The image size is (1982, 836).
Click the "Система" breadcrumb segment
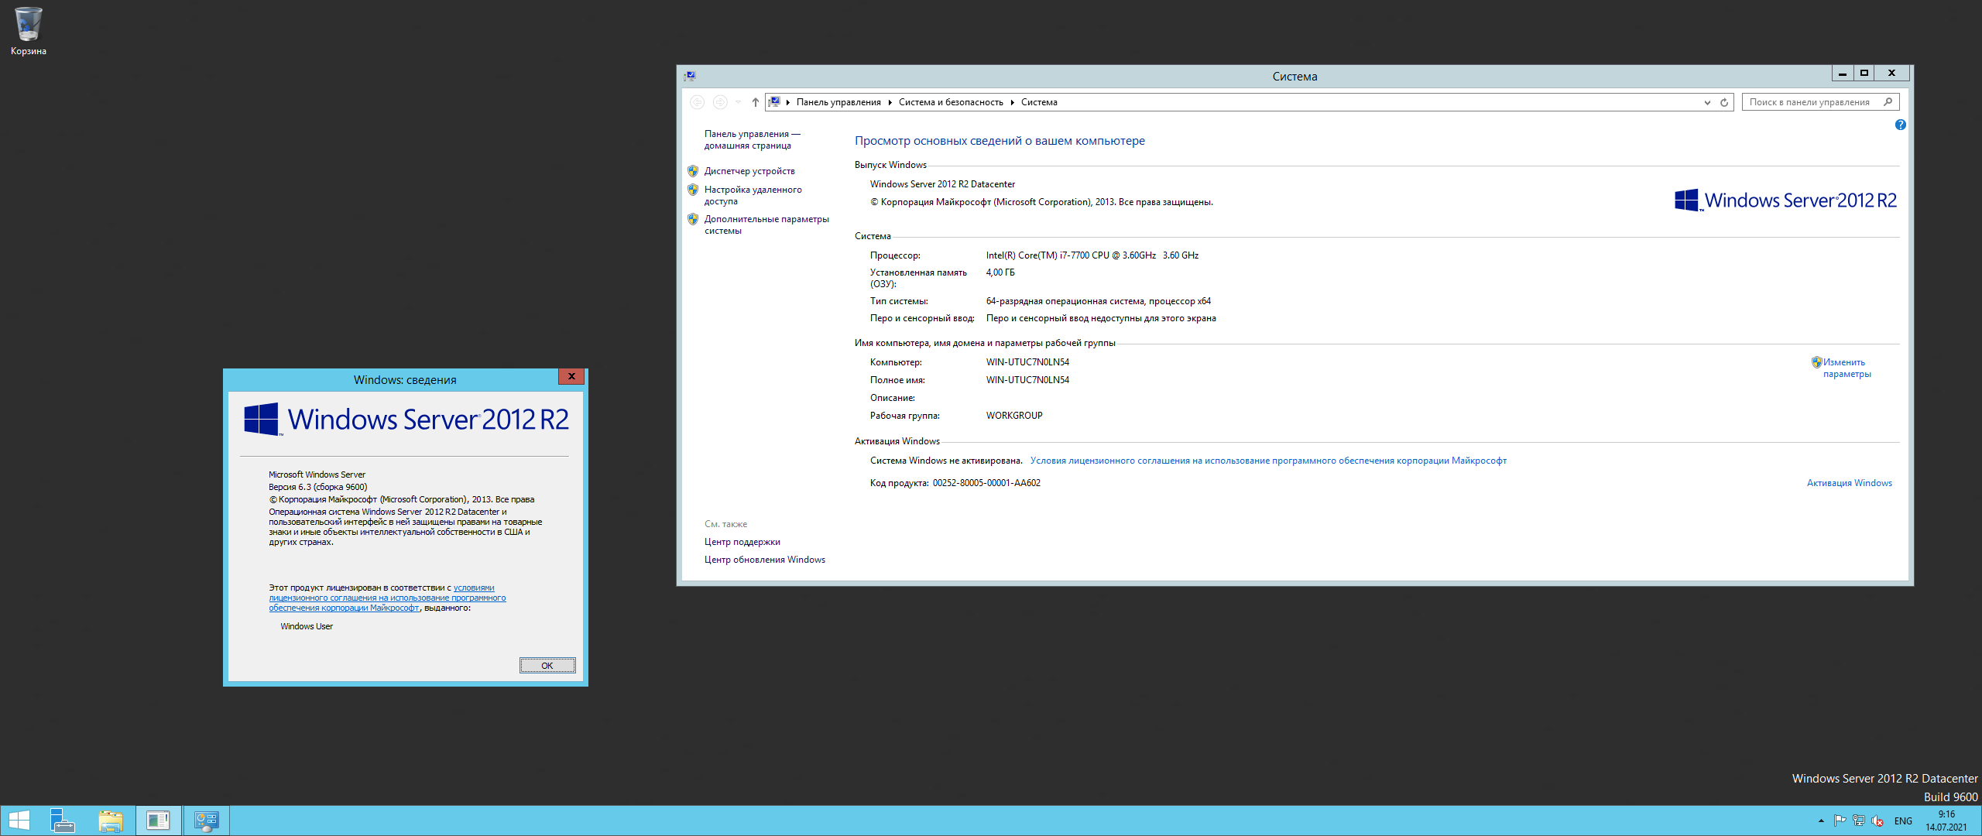pyautogui.click(x=1039, y=102)
